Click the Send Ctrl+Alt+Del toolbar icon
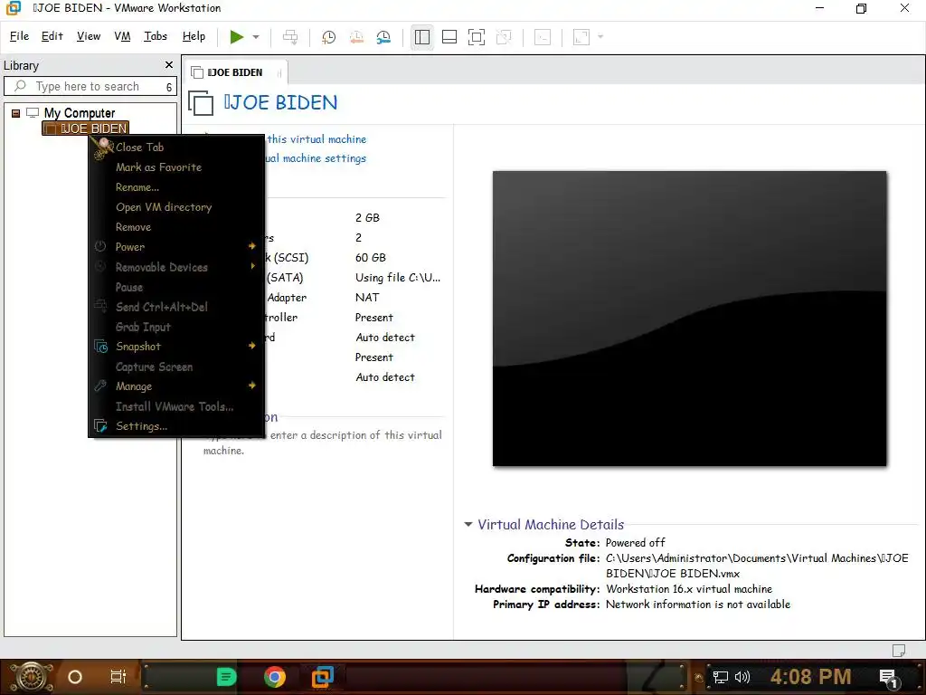Screen dimensions: 926x695 pyautogui.click(x=290, y=37)
